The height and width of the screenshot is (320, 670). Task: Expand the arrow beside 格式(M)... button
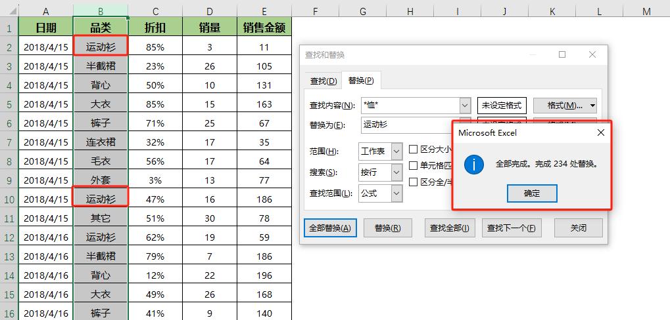pos(592,106)
